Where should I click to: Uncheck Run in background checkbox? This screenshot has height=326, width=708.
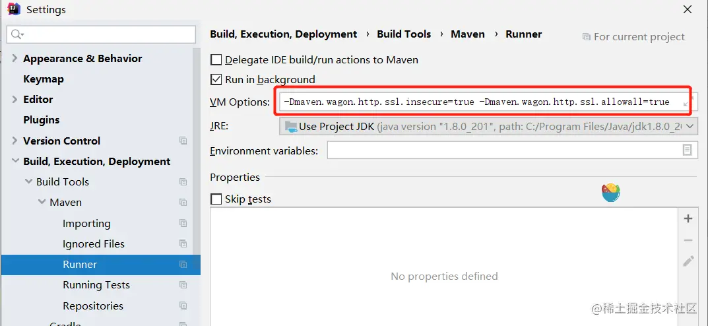[x=216, y=80]
